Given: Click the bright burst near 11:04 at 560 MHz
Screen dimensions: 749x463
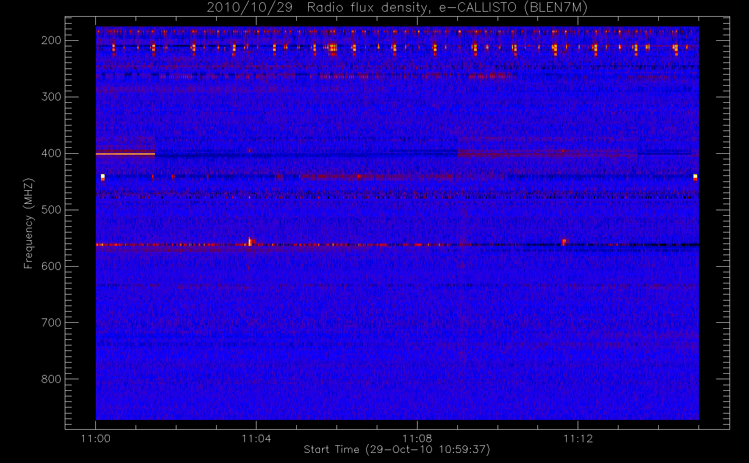Looking at the screenshot, I should tap(250, 242).
